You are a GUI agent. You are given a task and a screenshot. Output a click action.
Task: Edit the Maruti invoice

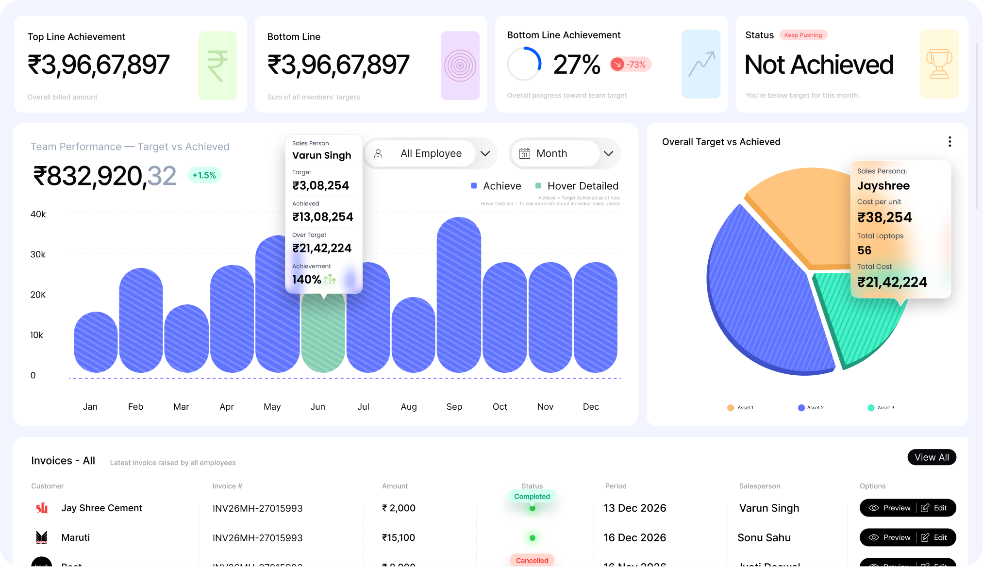934,537
